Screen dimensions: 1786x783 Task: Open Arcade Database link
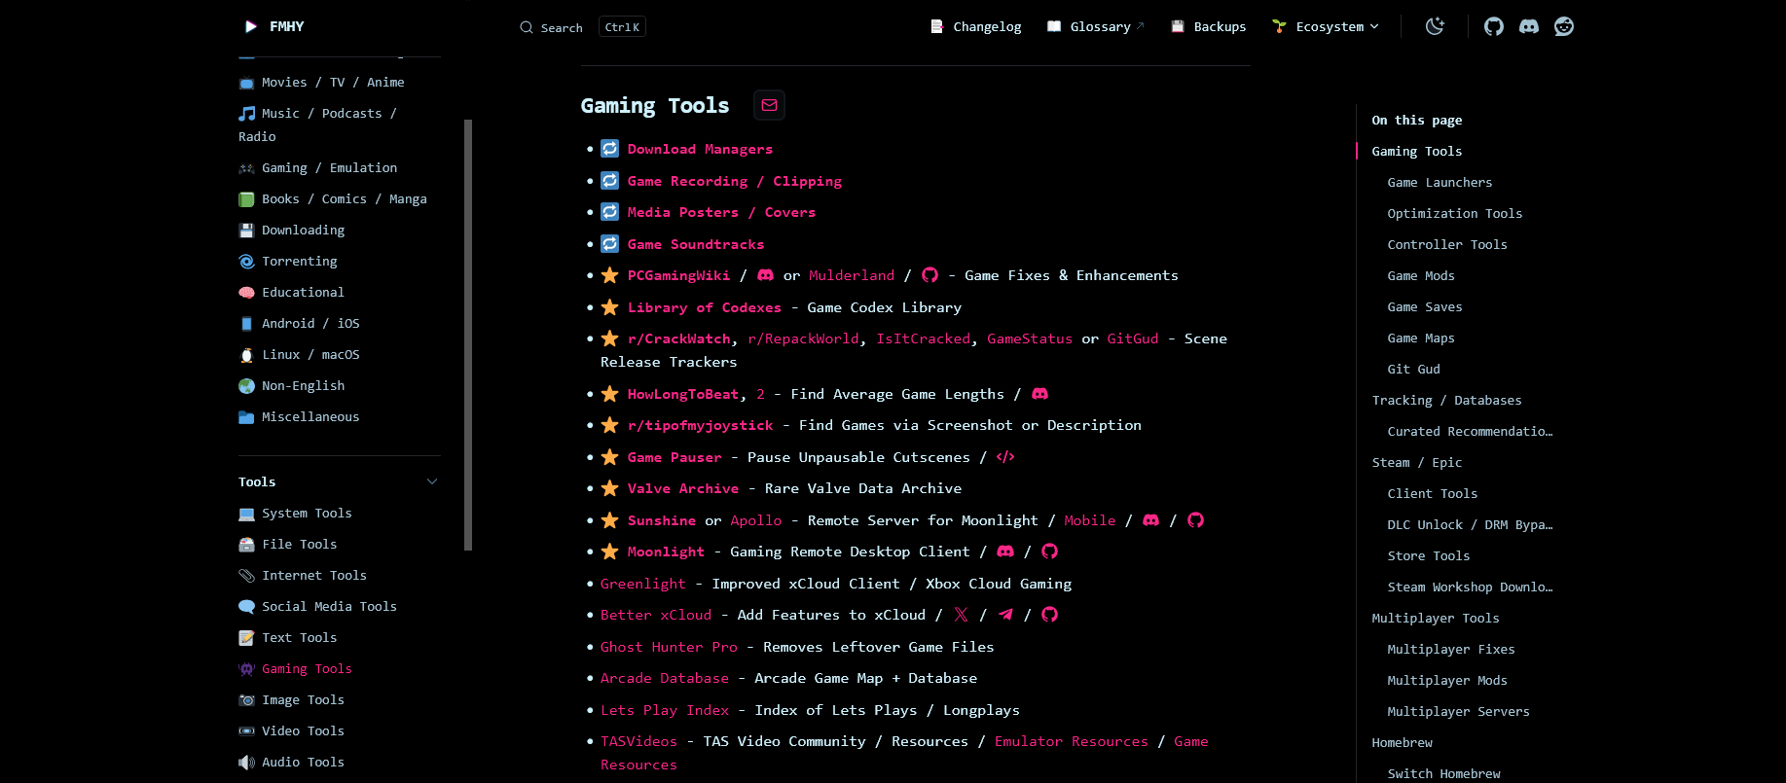tap(665, 678)
